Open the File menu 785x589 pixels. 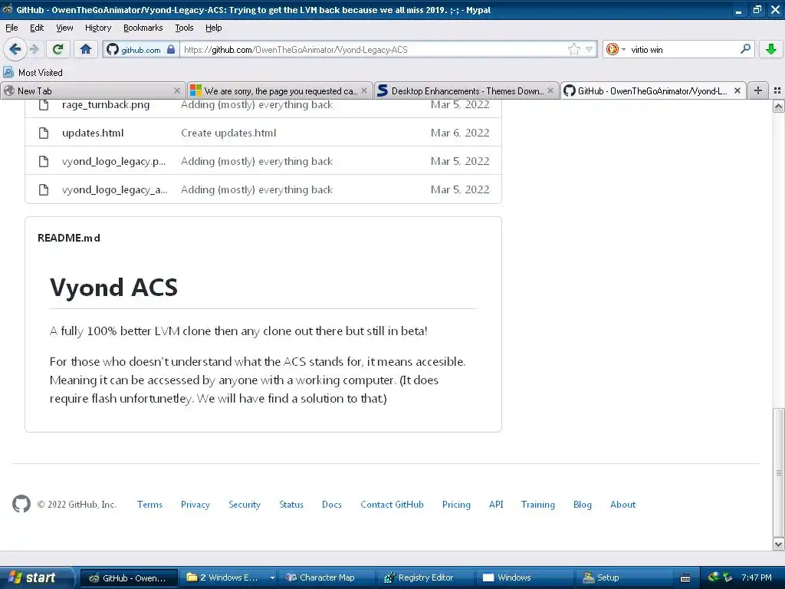click(11, 28)
